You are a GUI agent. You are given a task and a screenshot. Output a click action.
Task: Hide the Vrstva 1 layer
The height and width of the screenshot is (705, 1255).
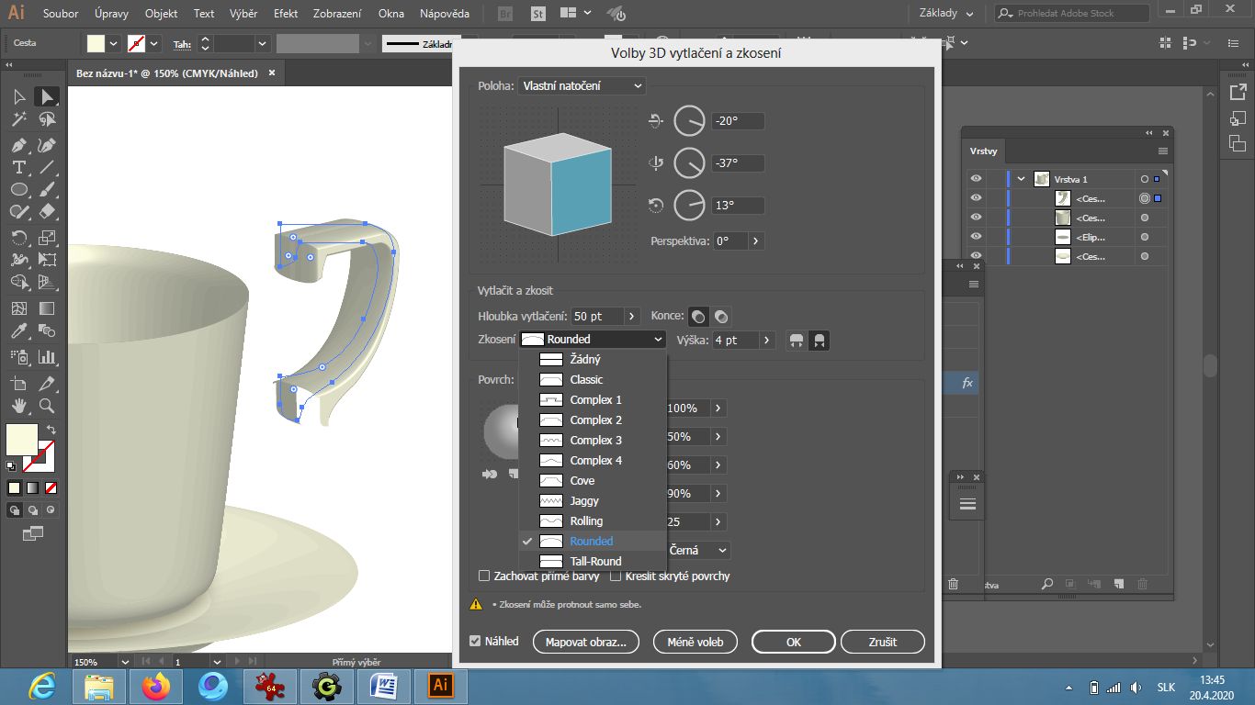click(976, 179)
